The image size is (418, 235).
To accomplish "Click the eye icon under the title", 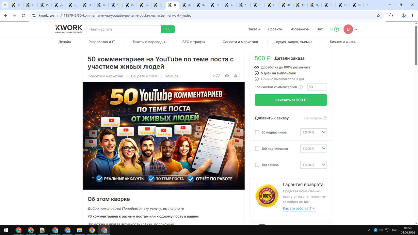I will [227, 76].
